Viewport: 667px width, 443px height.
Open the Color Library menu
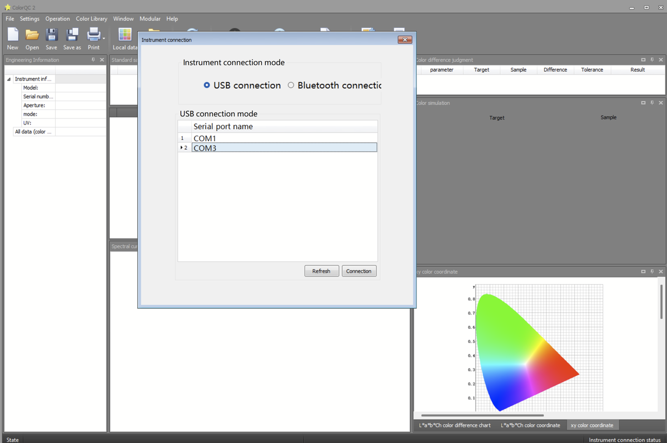[91, 19]
